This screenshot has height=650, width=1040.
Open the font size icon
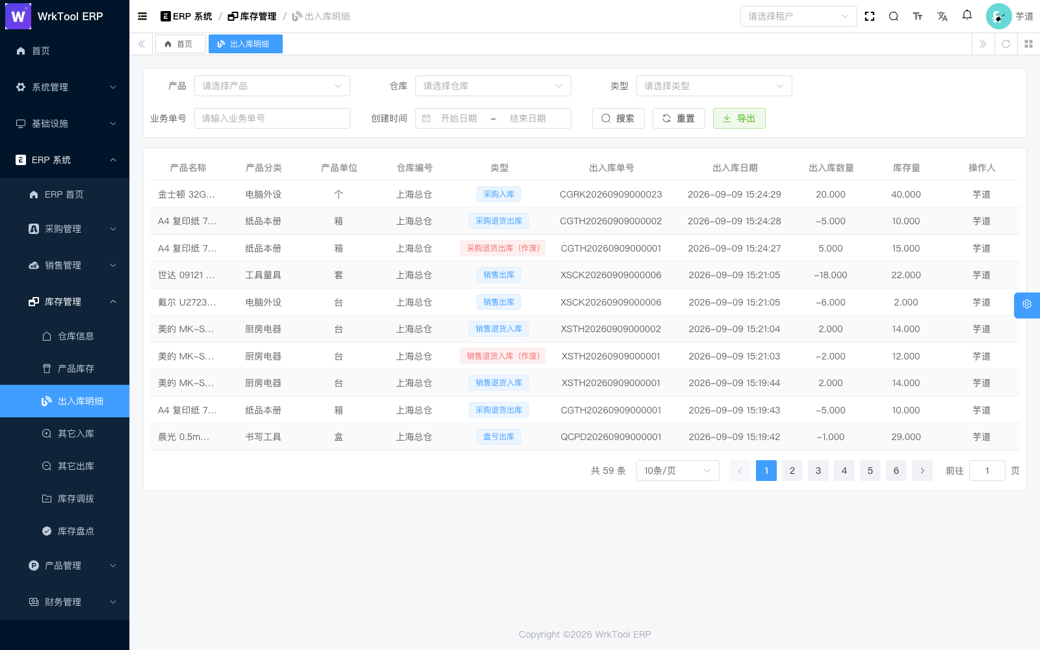click(918, 16)
